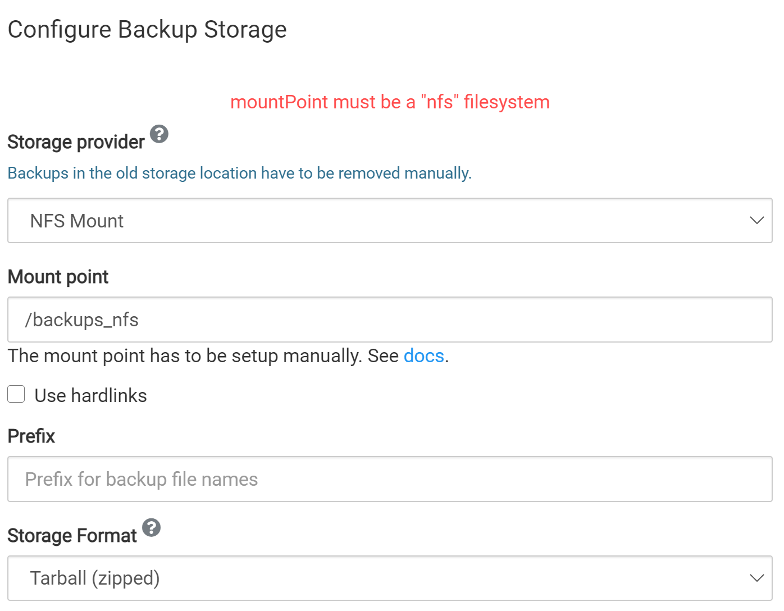784x611 pixels.
Task: Click the "Use hardlinks" label text
Action: point(90,395)
